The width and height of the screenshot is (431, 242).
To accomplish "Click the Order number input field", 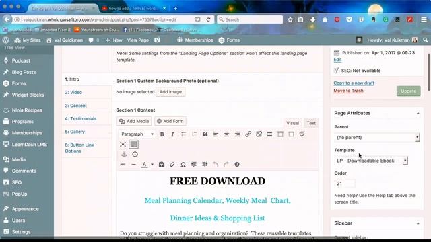I will click(345, 184).
